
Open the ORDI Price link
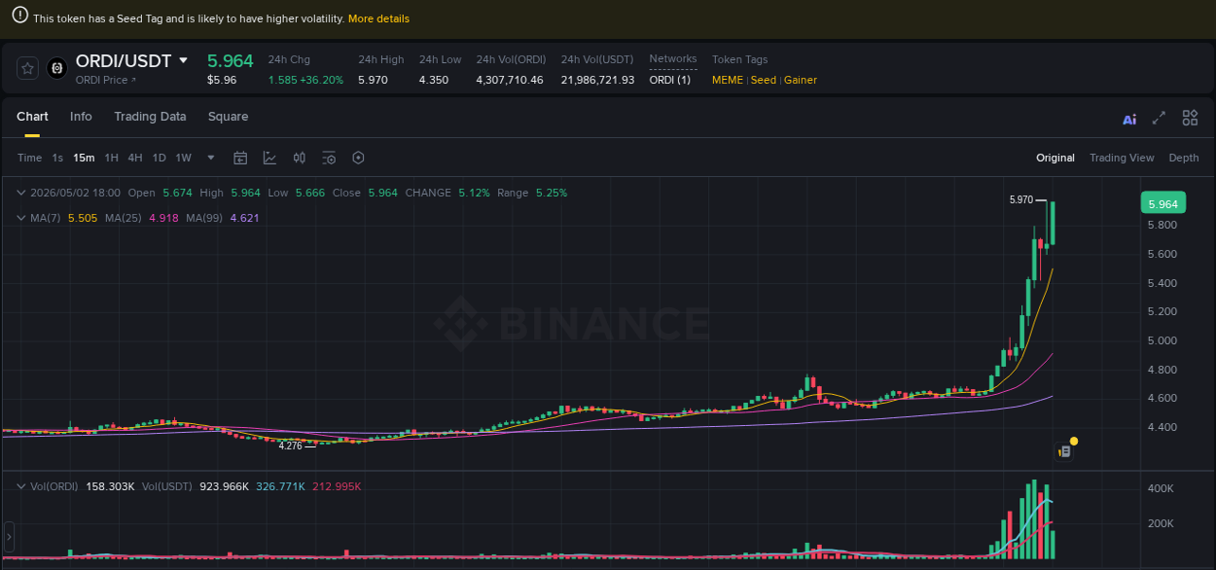[106, 80]
